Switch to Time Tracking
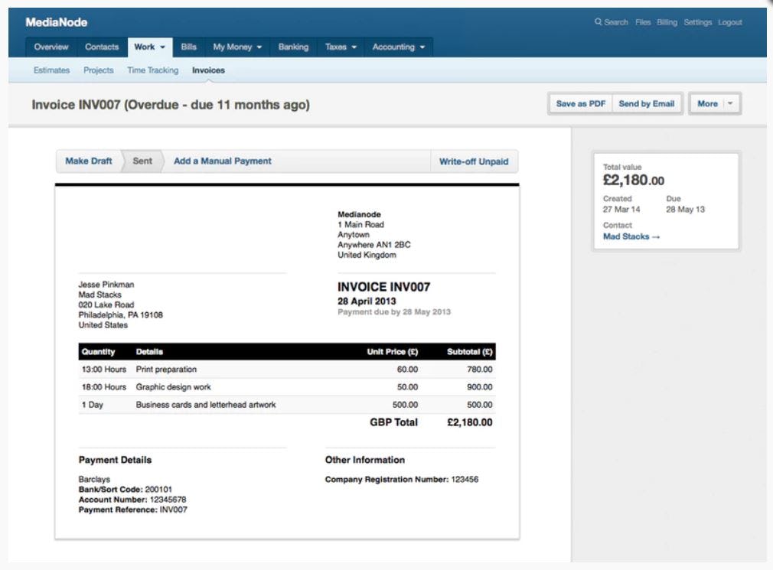773x570 pixels. coord(152,70)
